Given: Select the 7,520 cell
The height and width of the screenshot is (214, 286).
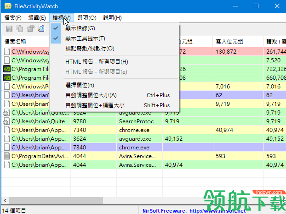Looking at the screenshot, I should (x=275, y=60).
